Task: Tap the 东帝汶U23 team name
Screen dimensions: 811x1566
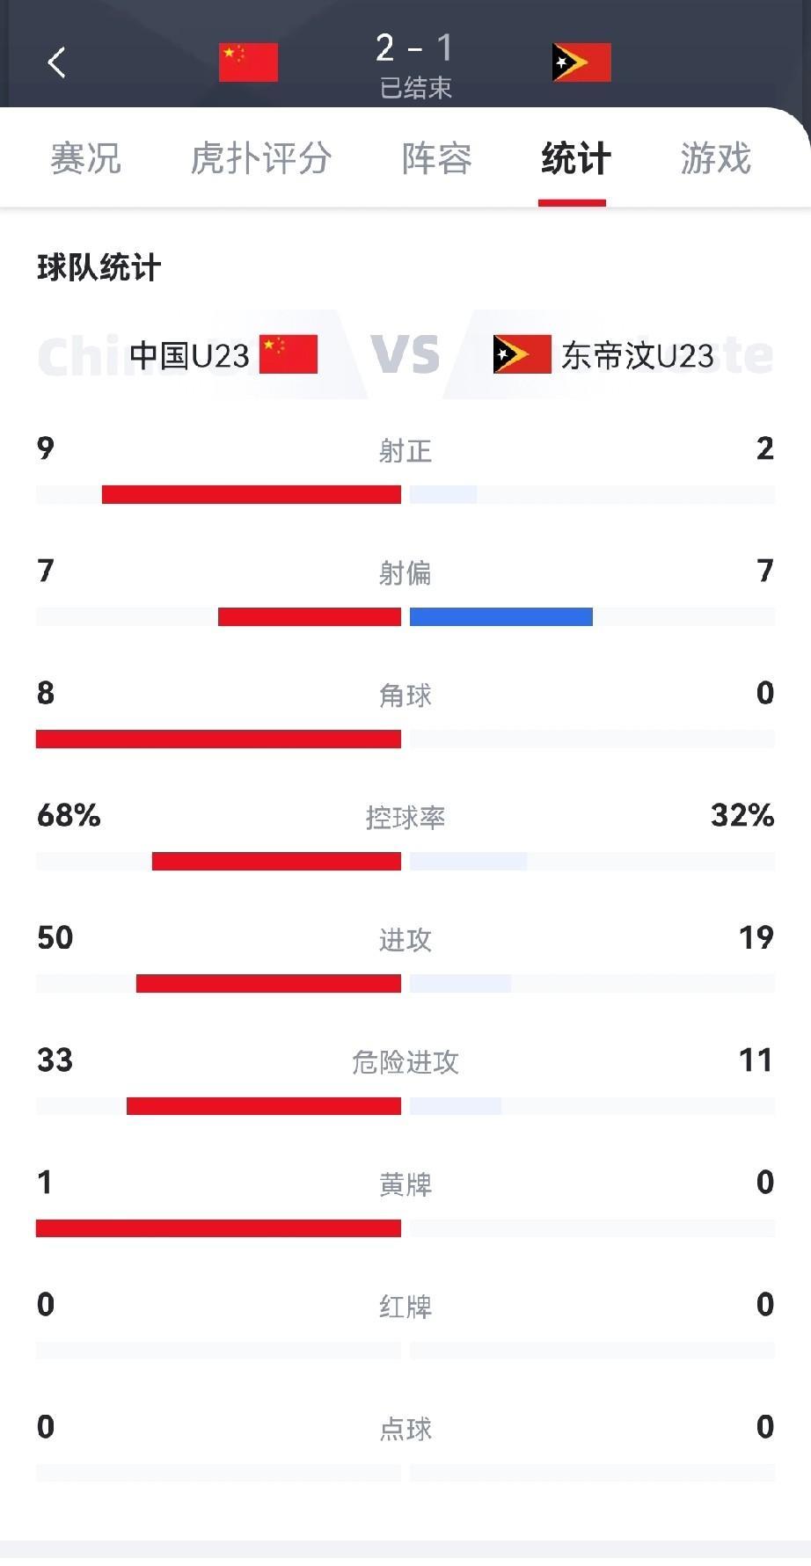Action: pyautogui.click(x=638, y=355)
